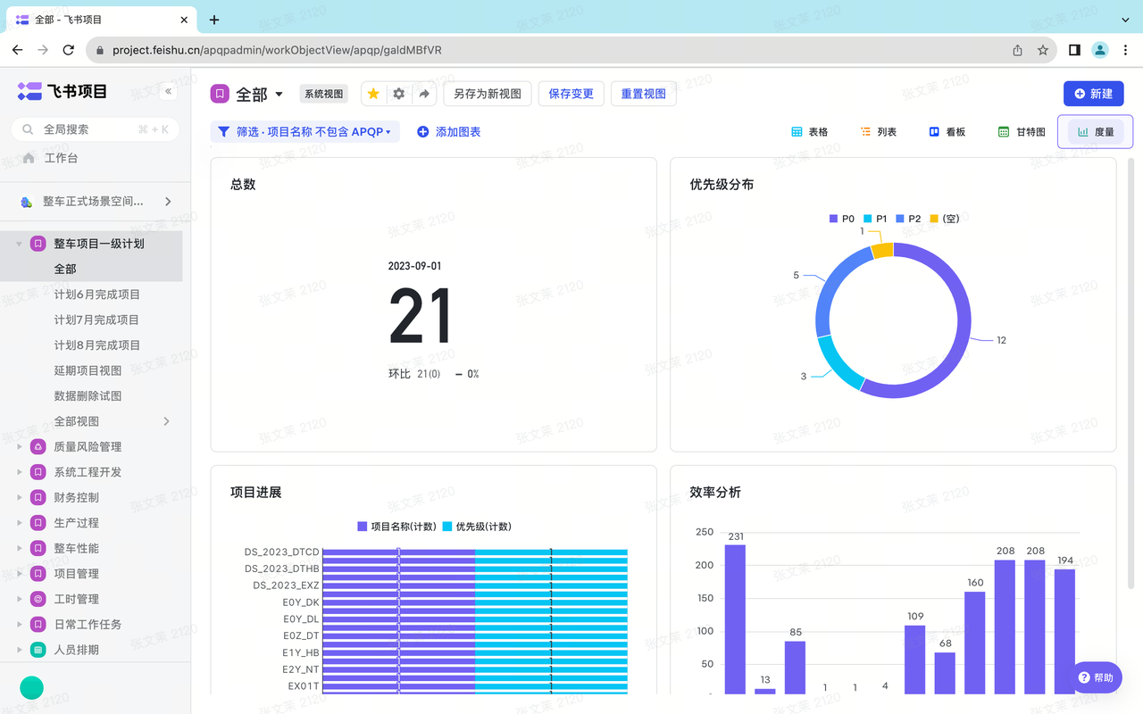The image size is (1143, 714).
Task: Toggle (空) legend in priority chart
Action: [x=944, y=219]
